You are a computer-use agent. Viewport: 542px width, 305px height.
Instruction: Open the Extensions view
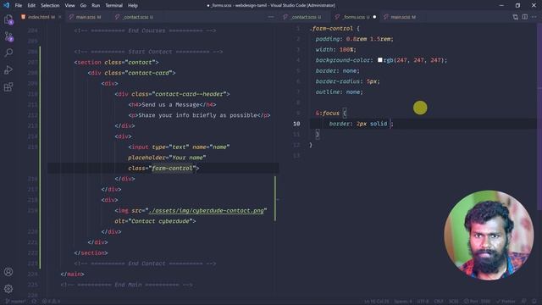coord(8,86)
